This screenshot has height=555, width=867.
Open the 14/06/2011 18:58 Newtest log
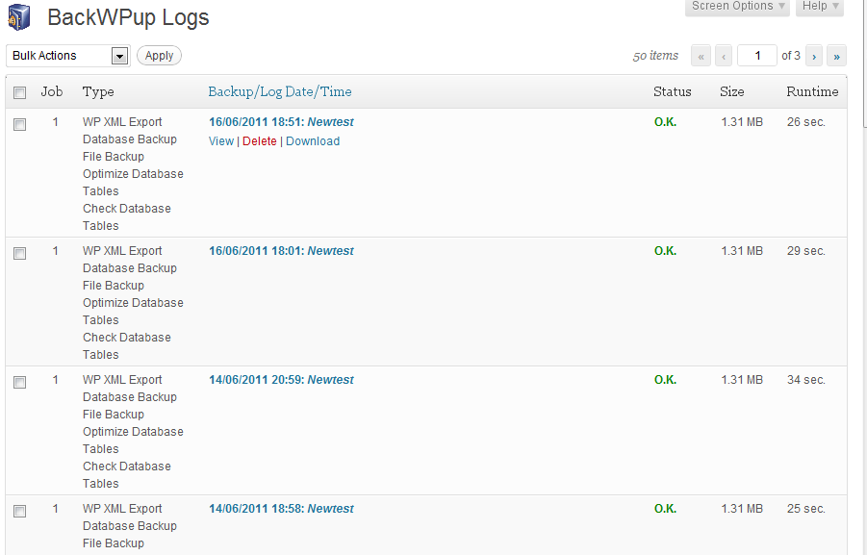[x=281, y=509]
